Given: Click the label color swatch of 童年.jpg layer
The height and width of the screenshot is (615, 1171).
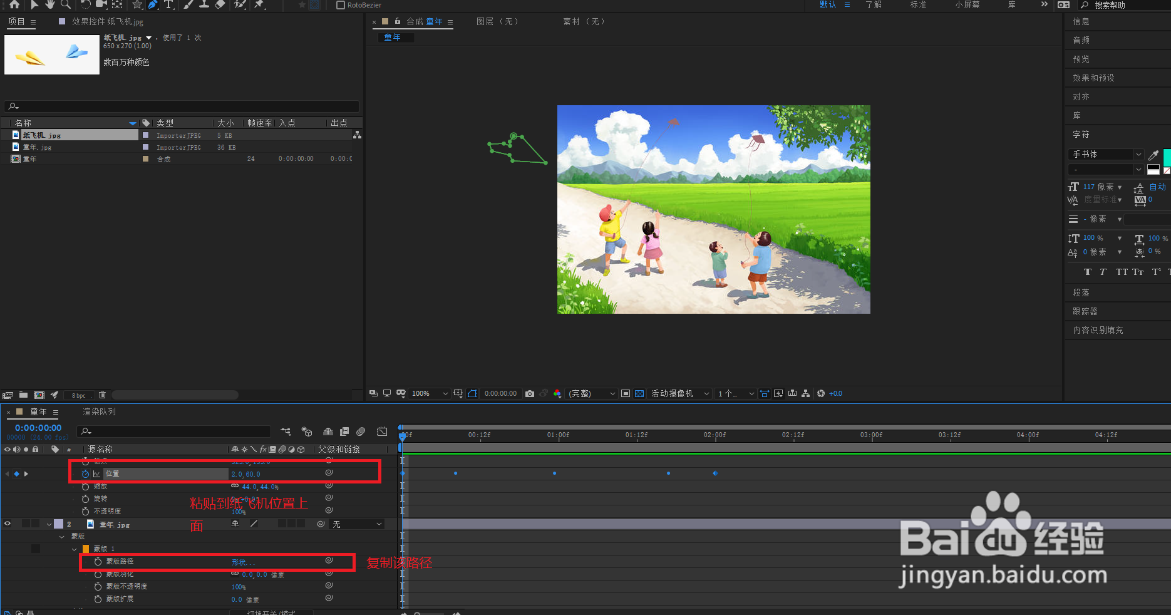Looking at the screenshot, I should 58,524.
